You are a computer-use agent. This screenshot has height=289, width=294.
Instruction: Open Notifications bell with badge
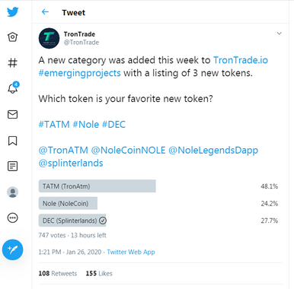coord(13,87)
